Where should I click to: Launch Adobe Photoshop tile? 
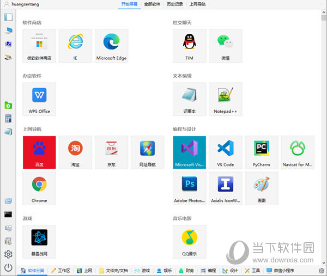[x=189, y=188]
